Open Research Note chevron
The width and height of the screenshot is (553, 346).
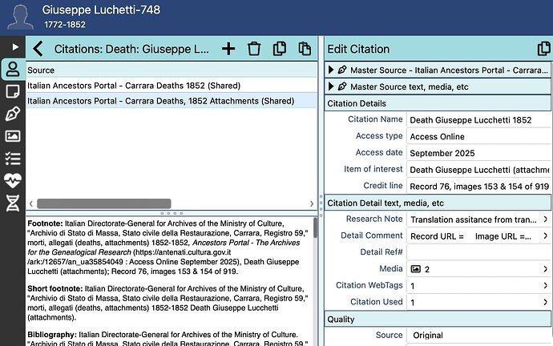[545, 219]
